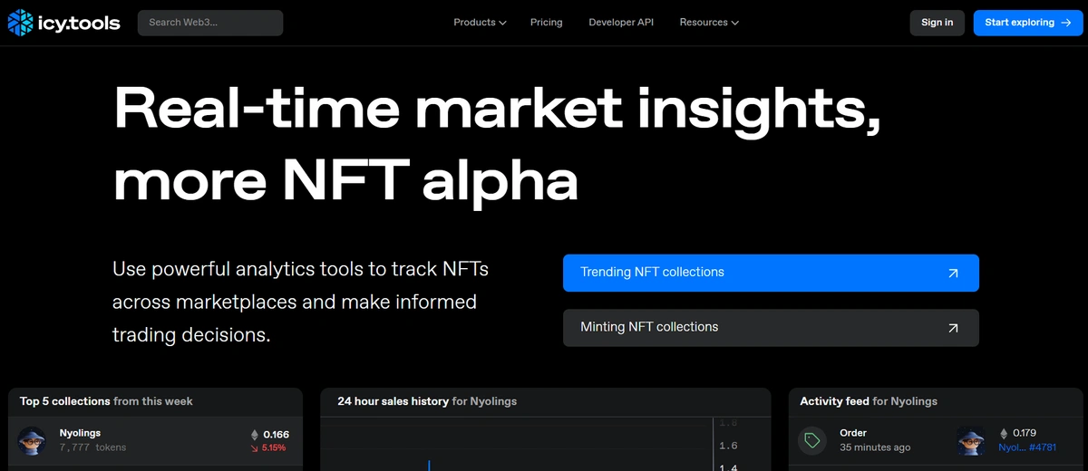Click the Nyolings NFT thumbnail in Activity feed
Viewport: 1088px width, 471px height.
[x=971, y=440]
